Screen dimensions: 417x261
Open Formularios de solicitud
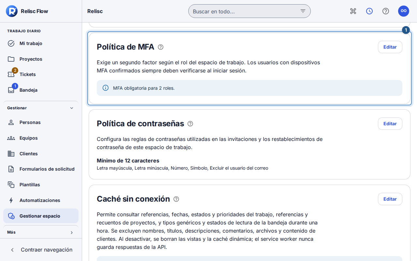click(41, 169)
